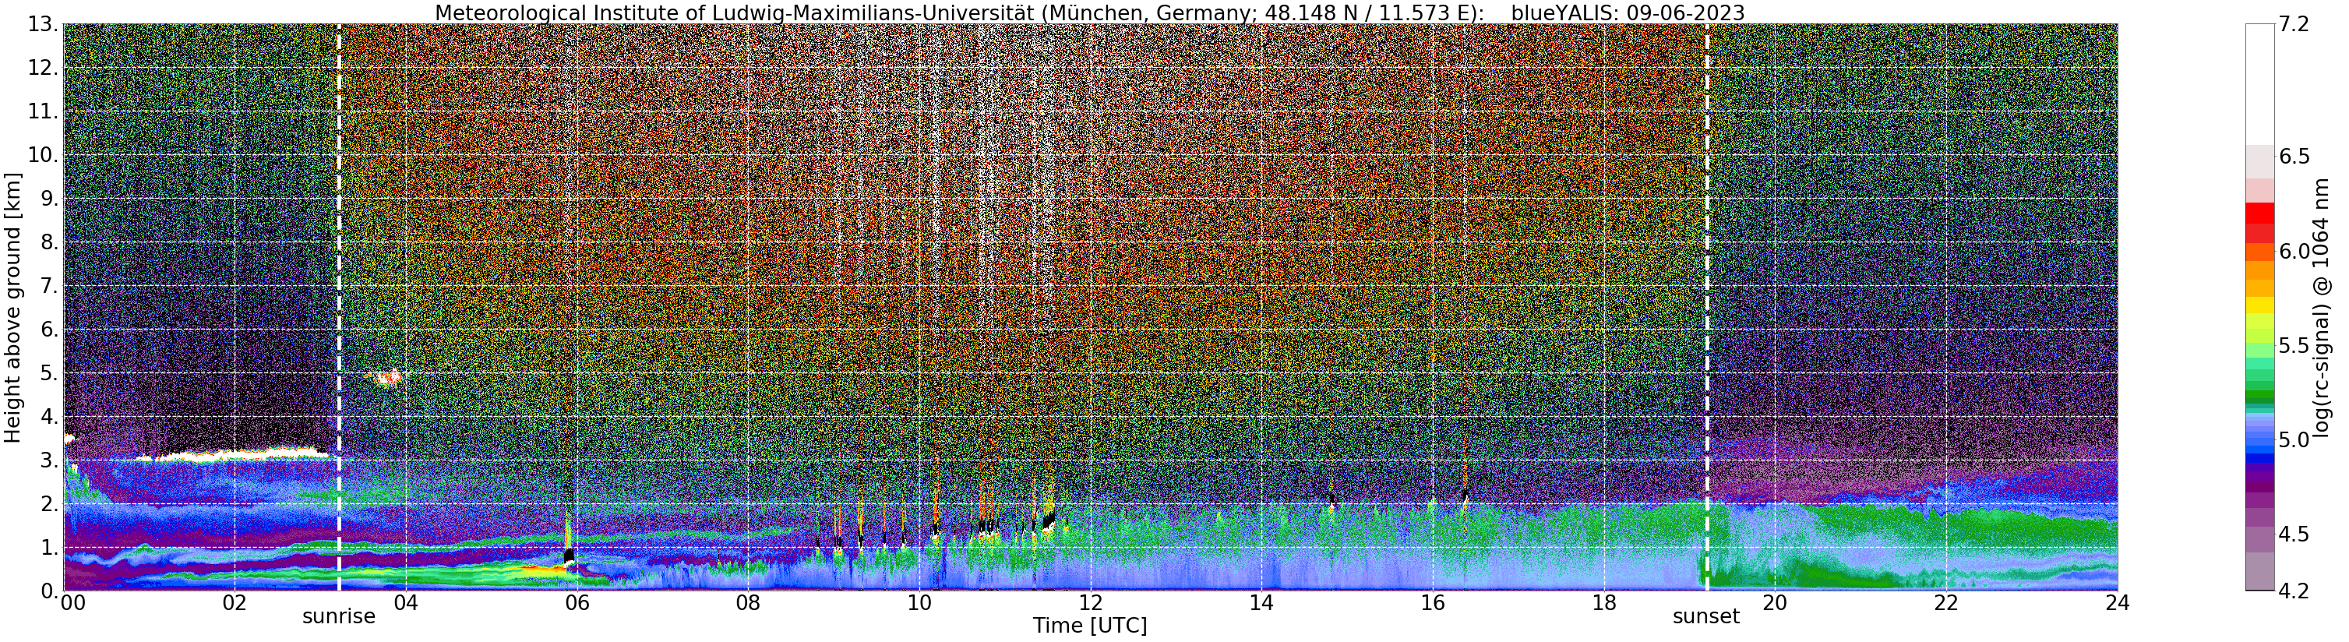2349x642 pixels.
Task: Click the time tick label '22'
Action: pos(1946,603)
